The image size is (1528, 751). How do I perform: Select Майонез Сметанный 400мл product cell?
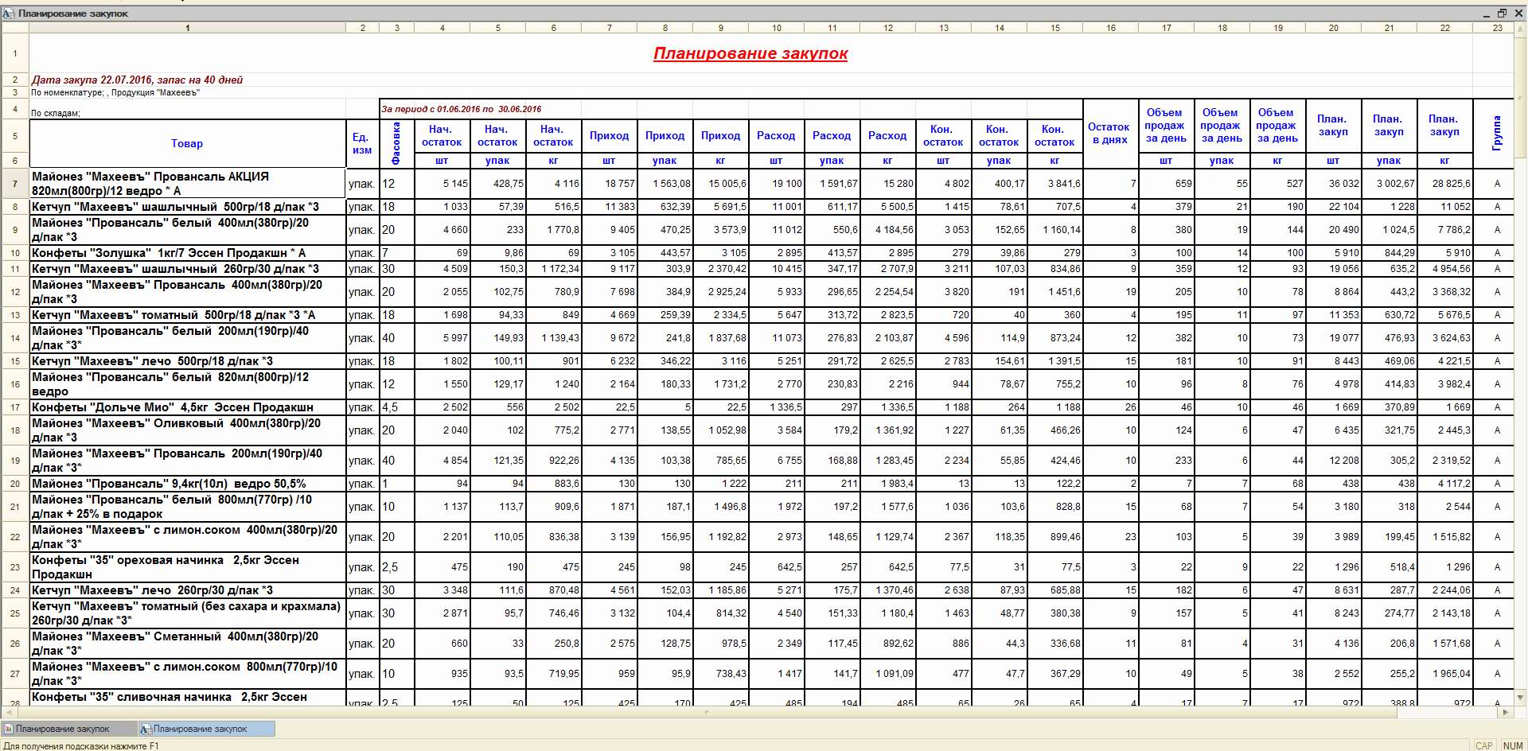coord(187,644)
